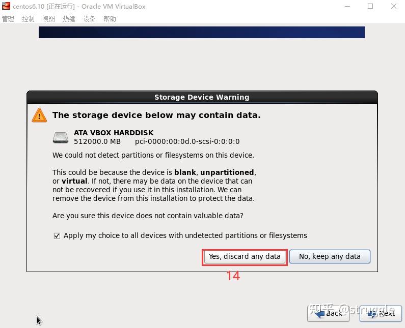
Task: Show the 设备 menu
Action: click(x=89, y=19)
